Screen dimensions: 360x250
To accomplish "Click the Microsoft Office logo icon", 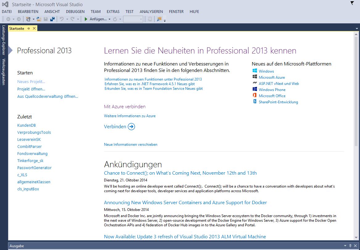I will (x=254, y=95).
